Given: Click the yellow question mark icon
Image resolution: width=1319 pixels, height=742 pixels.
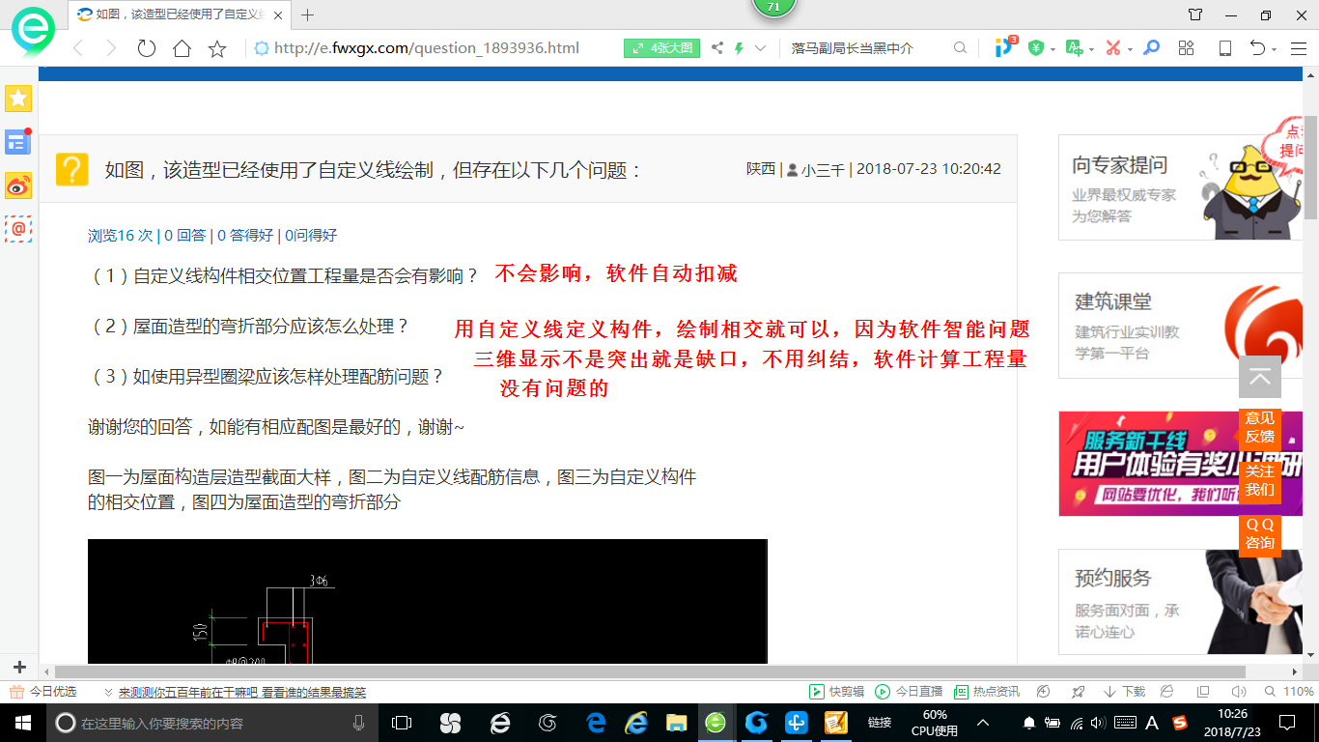Looking at the screenshot, I should 72,169.
